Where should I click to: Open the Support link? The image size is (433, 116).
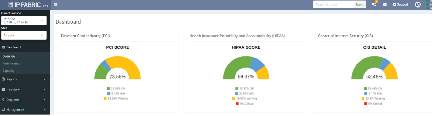400,4
